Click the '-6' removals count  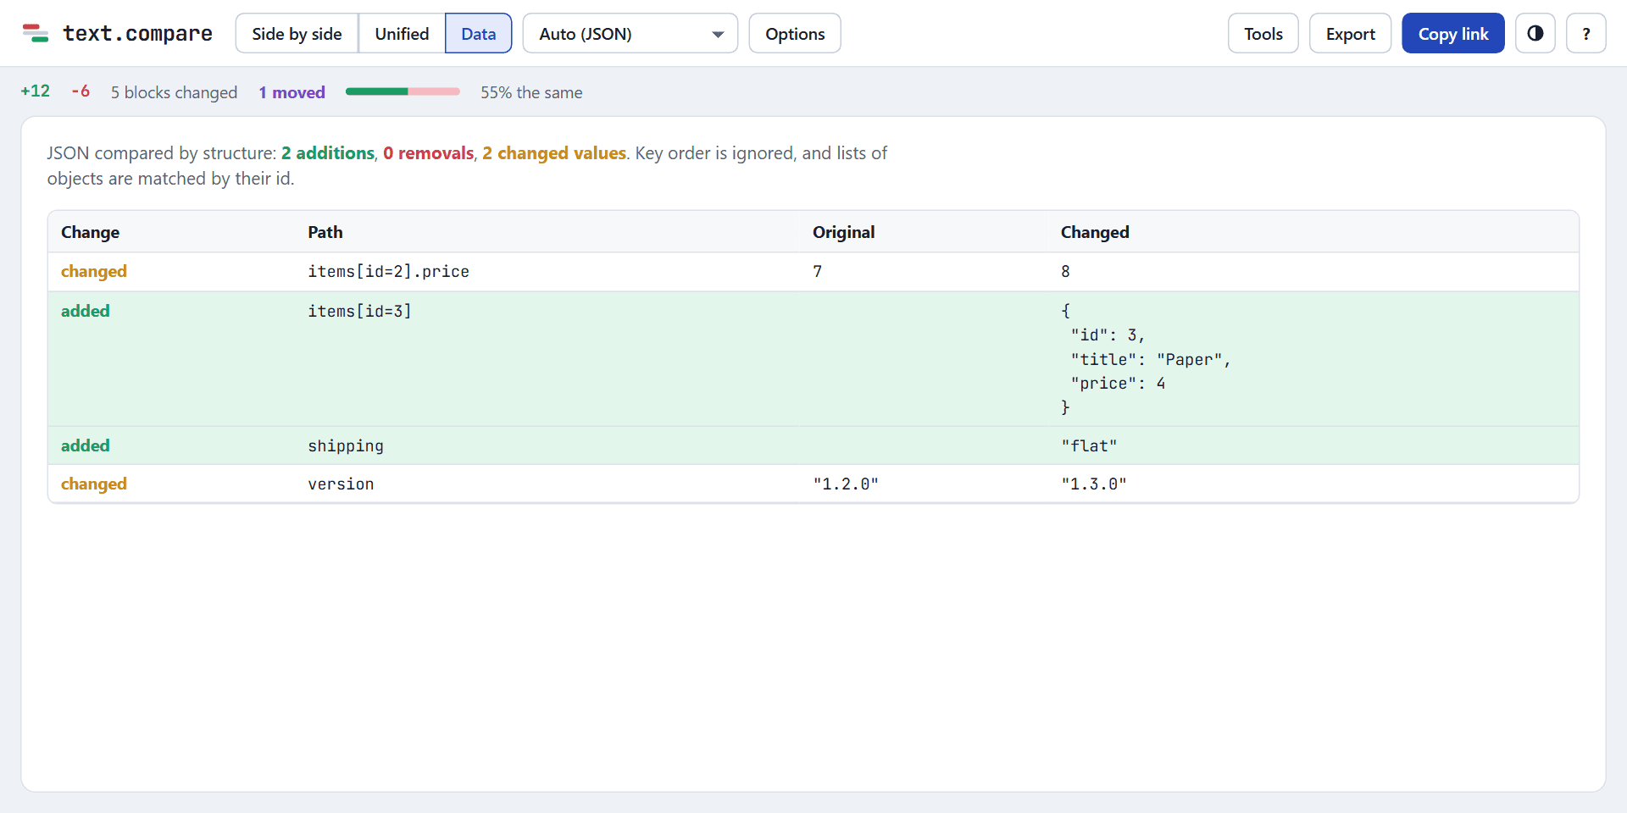tap(81, 91)
